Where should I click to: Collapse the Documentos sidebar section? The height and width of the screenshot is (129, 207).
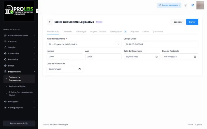click(x=19, y=72)
